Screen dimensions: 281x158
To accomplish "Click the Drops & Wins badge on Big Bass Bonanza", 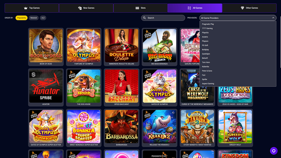I will (x=148, y=34).
